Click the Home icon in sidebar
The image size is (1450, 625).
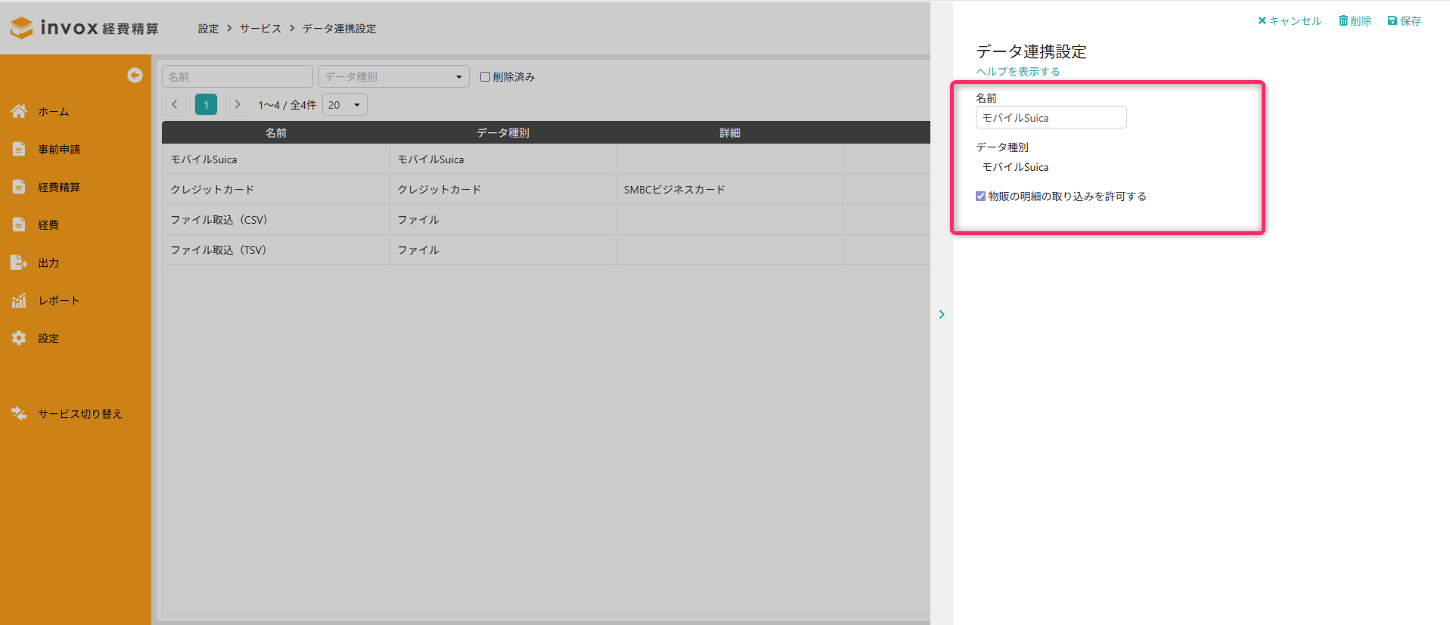(19, 111)
